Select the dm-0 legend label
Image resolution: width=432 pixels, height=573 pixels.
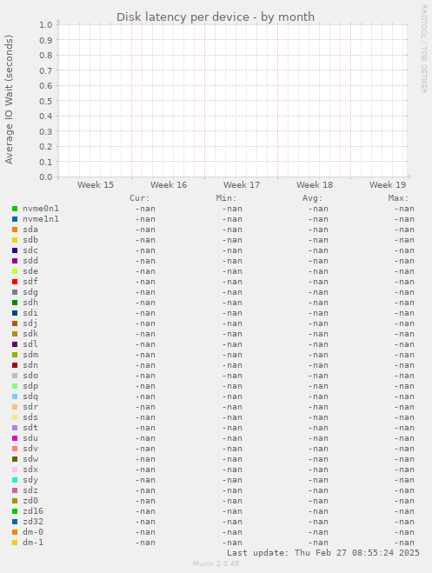click(x=33, y=532)
